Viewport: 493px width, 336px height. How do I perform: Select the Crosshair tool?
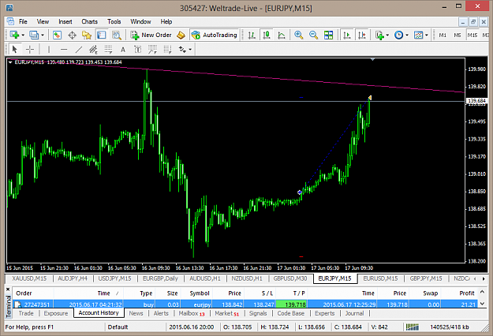coord(30,50)
